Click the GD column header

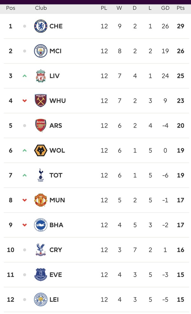165,8
